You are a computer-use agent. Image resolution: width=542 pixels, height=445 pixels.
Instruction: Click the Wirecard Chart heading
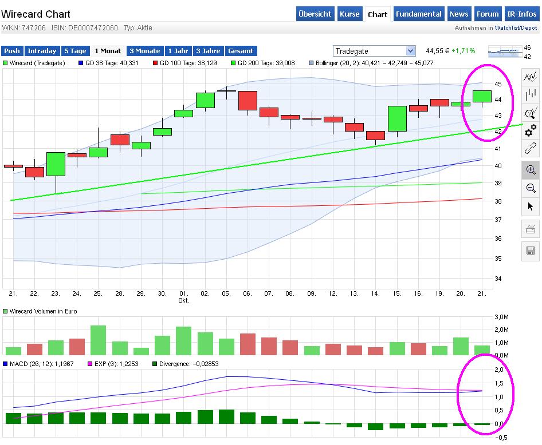pyautogui.click(x=36, y=14)
